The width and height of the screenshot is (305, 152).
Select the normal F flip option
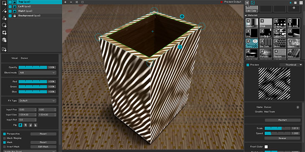click(20, 125)
